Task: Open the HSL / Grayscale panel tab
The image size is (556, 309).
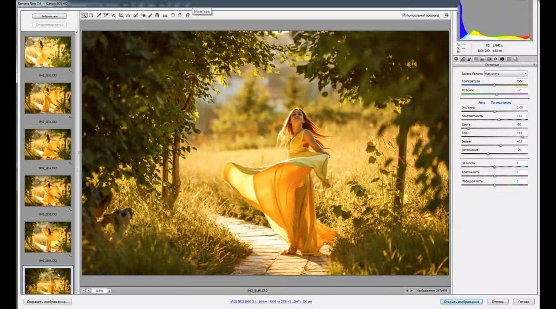Action: pyautogui.click(x=476, y=59)
